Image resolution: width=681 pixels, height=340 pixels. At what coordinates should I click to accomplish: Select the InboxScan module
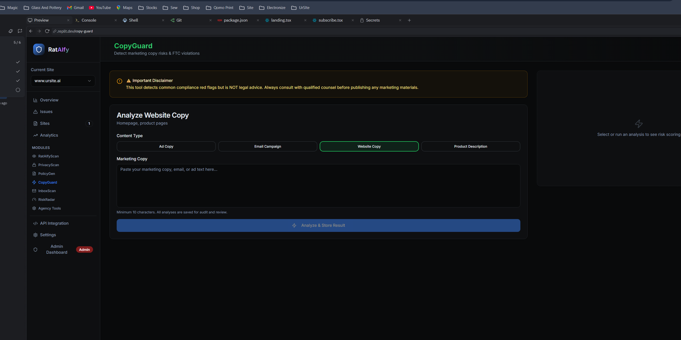[47, 191]
